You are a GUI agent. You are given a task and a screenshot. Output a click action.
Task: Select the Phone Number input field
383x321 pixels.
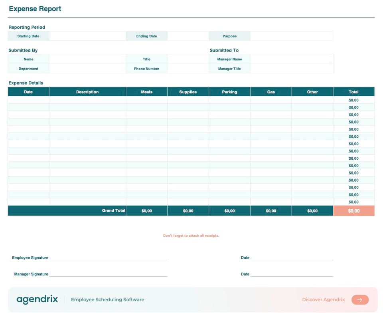pos(188,69)
